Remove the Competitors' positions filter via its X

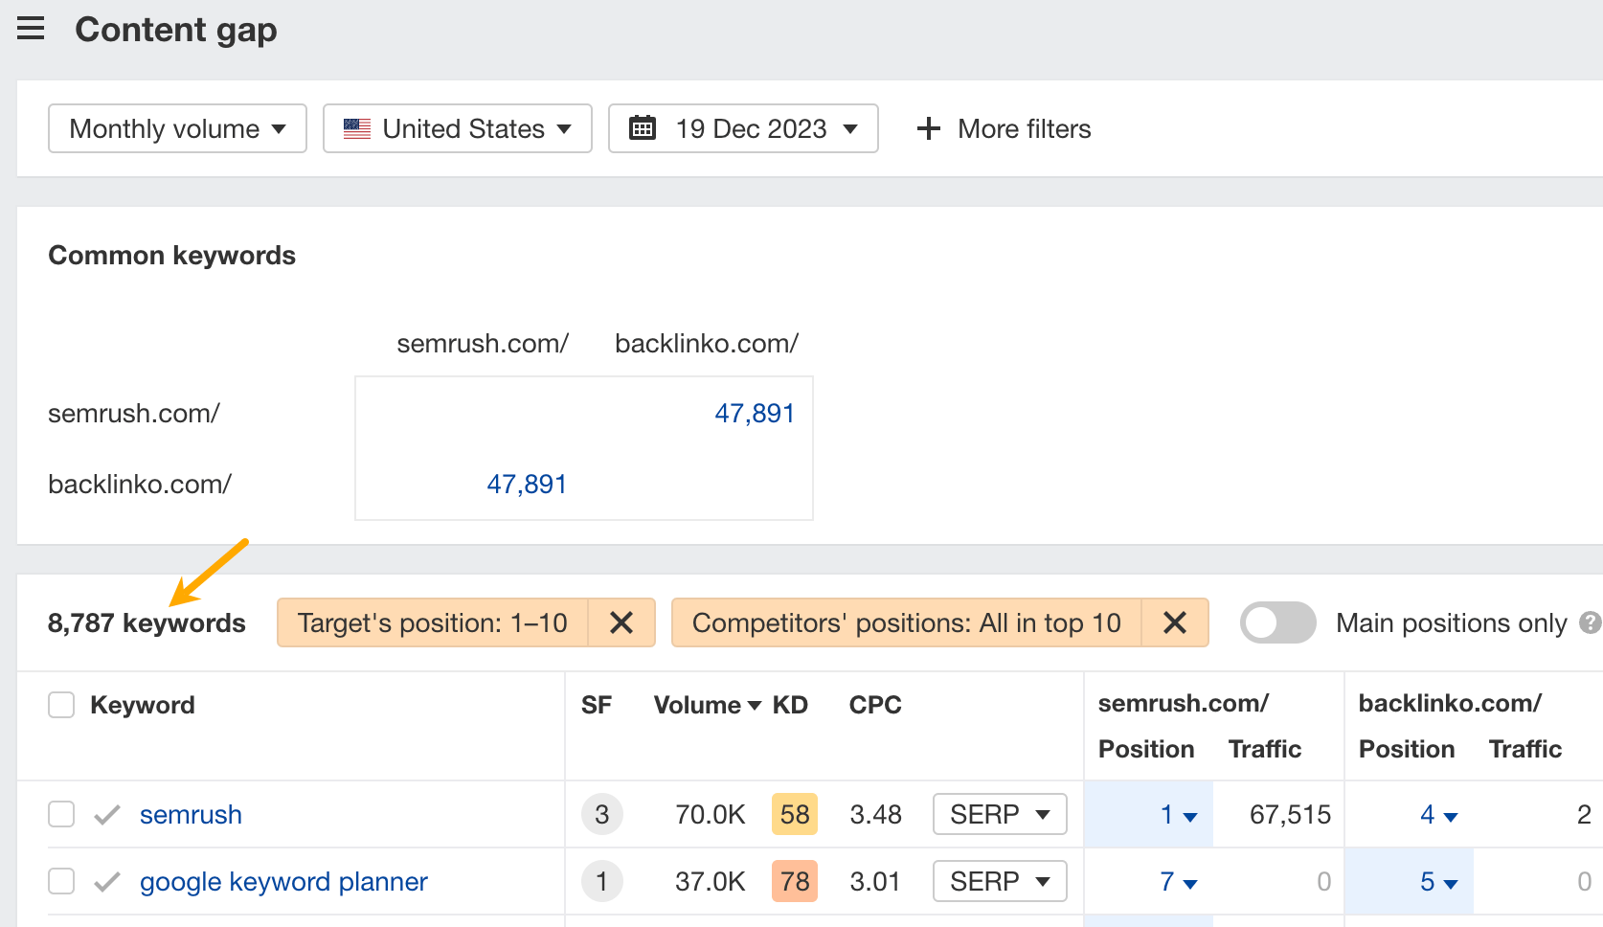tap(1175, 622)
